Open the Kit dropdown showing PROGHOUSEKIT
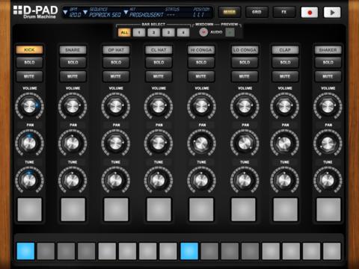Image resolution: width=359 pixels, height=269 pixels. pos(126,12)
